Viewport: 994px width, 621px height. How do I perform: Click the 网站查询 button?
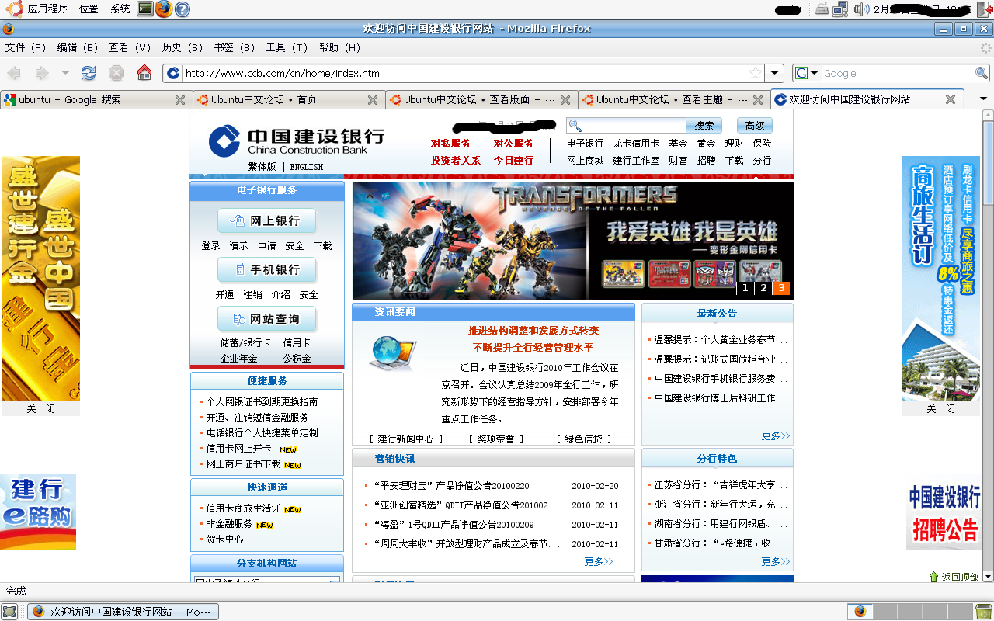pos(266,318)
